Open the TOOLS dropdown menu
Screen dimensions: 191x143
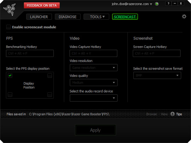pyautogui.click(x=96, y=17)
